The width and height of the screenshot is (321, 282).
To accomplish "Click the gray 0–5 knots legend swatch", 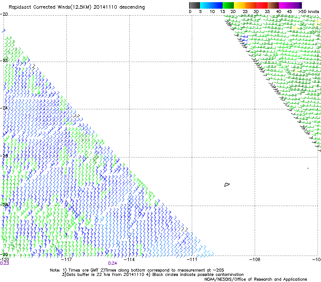I will click(194, 5).
